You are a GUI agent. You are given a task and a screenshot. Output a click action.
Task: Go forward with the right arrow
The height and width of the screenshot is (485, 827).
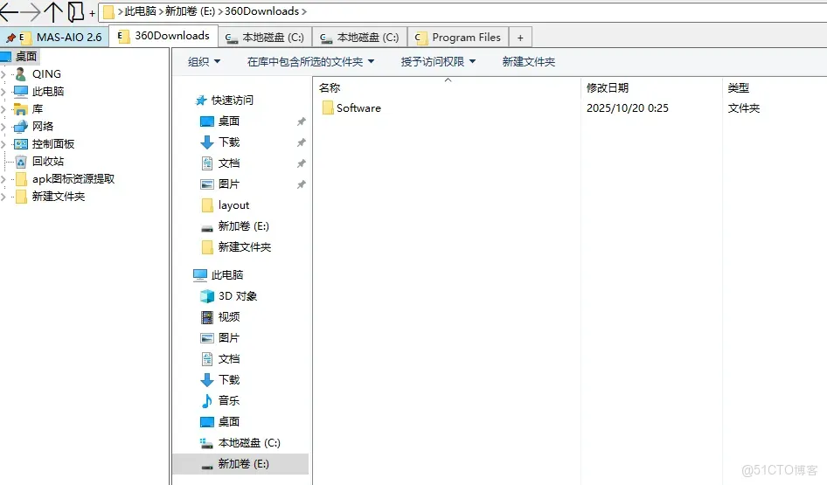(x=31, y=11)
